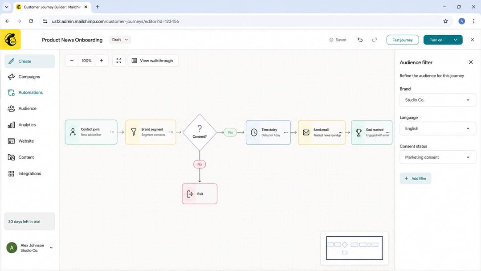Open the Chrome profile avatar

tap(462, 21)
